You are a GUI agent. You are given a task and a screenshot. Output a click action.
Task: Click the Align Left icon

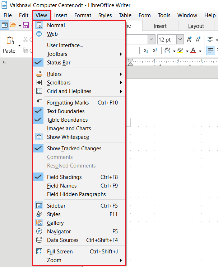tap(210, 50)
